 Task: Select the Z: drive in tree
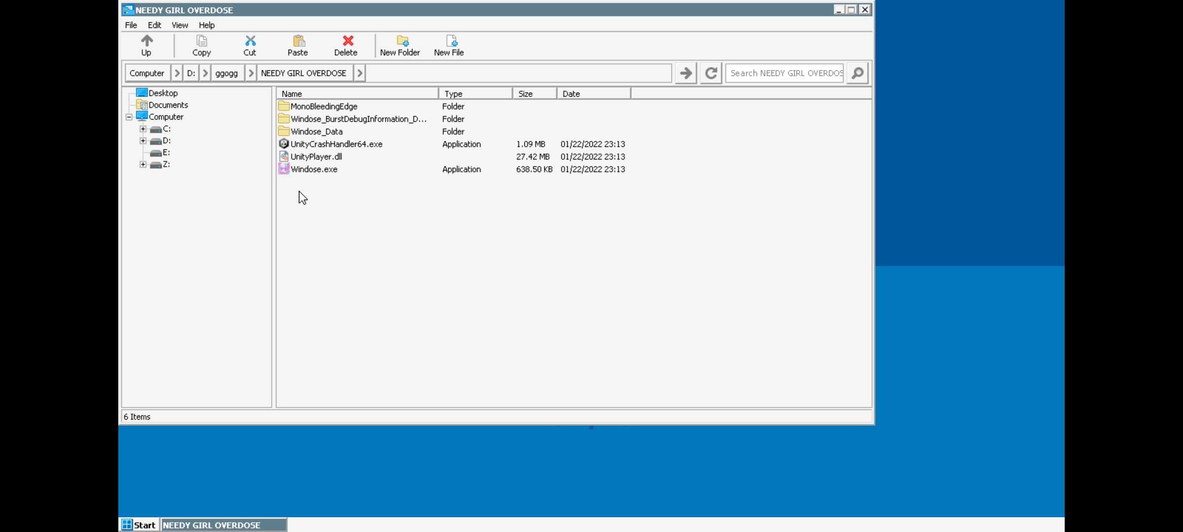pyautogui.click(x=166, y=164)
